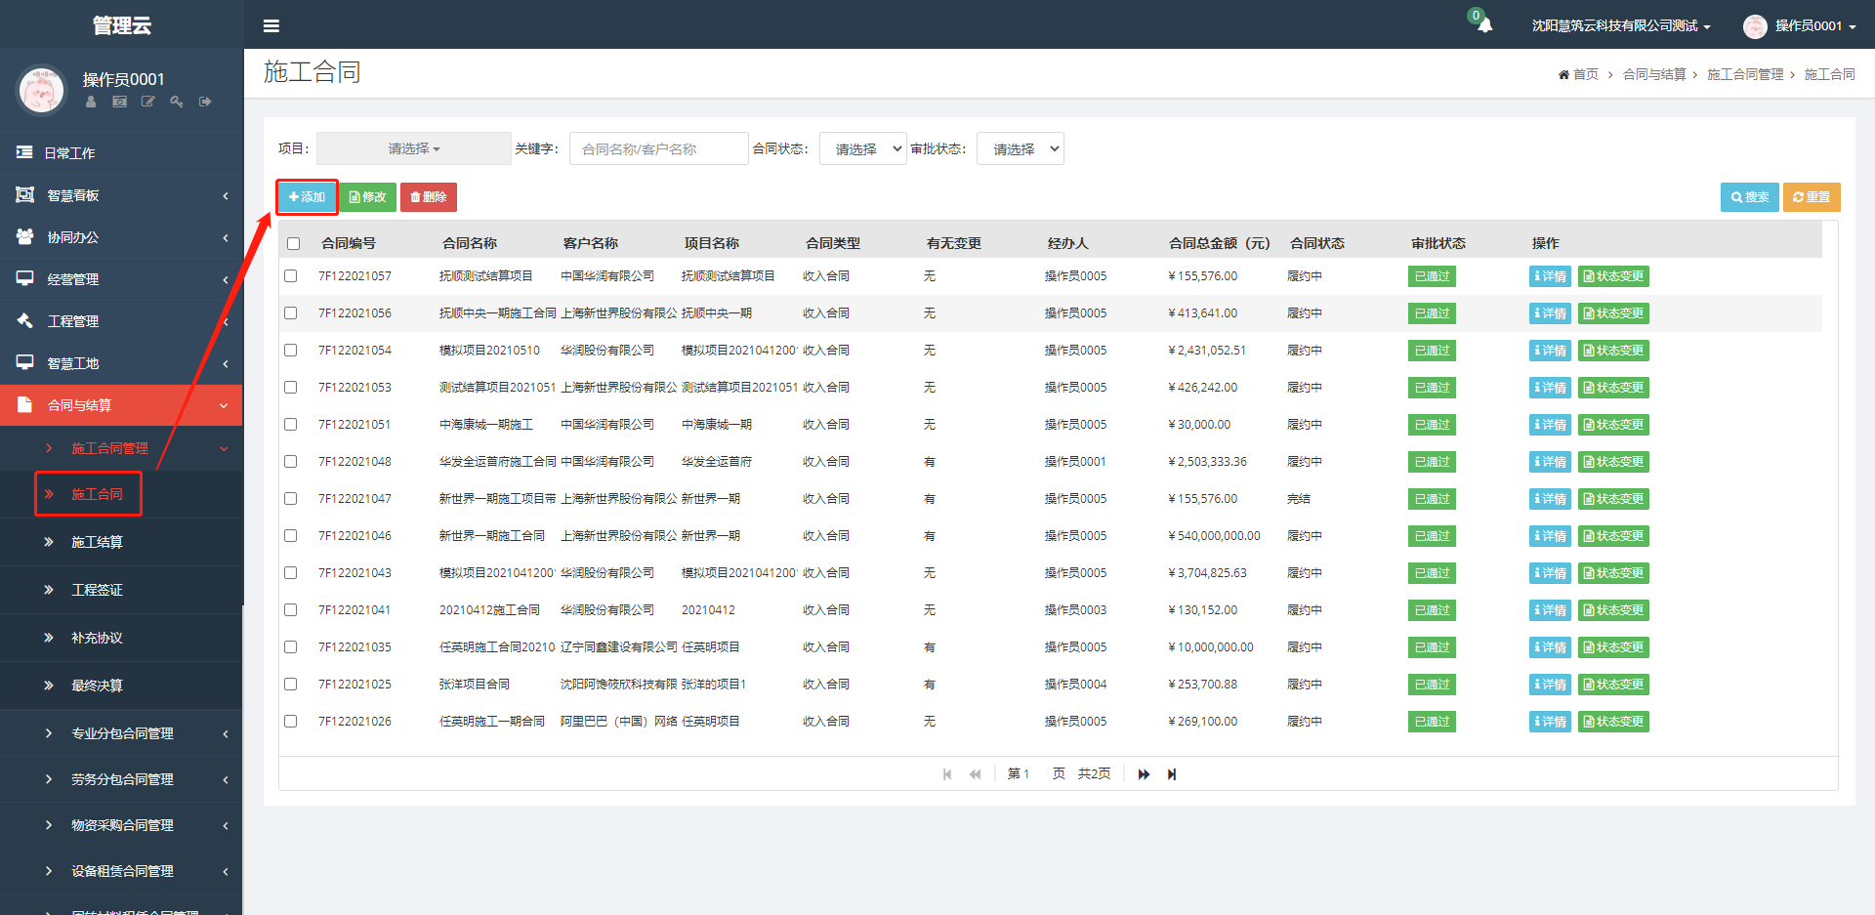This screenshot has width=1875, height=915.
Task: Expand 劳务分包合同管理 submenu
Action: [x=121, y=779]
